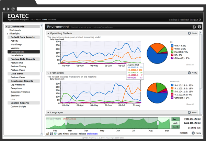Uncheck Win7 in OS legend

[172, 45]
